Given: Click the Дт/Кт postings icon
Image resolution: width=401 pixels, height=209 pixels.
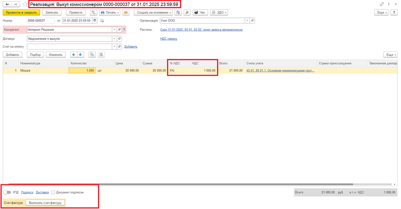Looking at the screenshot, I should (94, 12).
